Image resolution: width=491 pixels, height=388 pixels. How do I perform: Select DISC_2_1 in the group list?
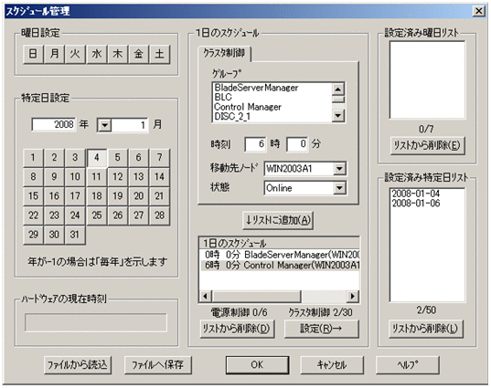coord(272,117)
